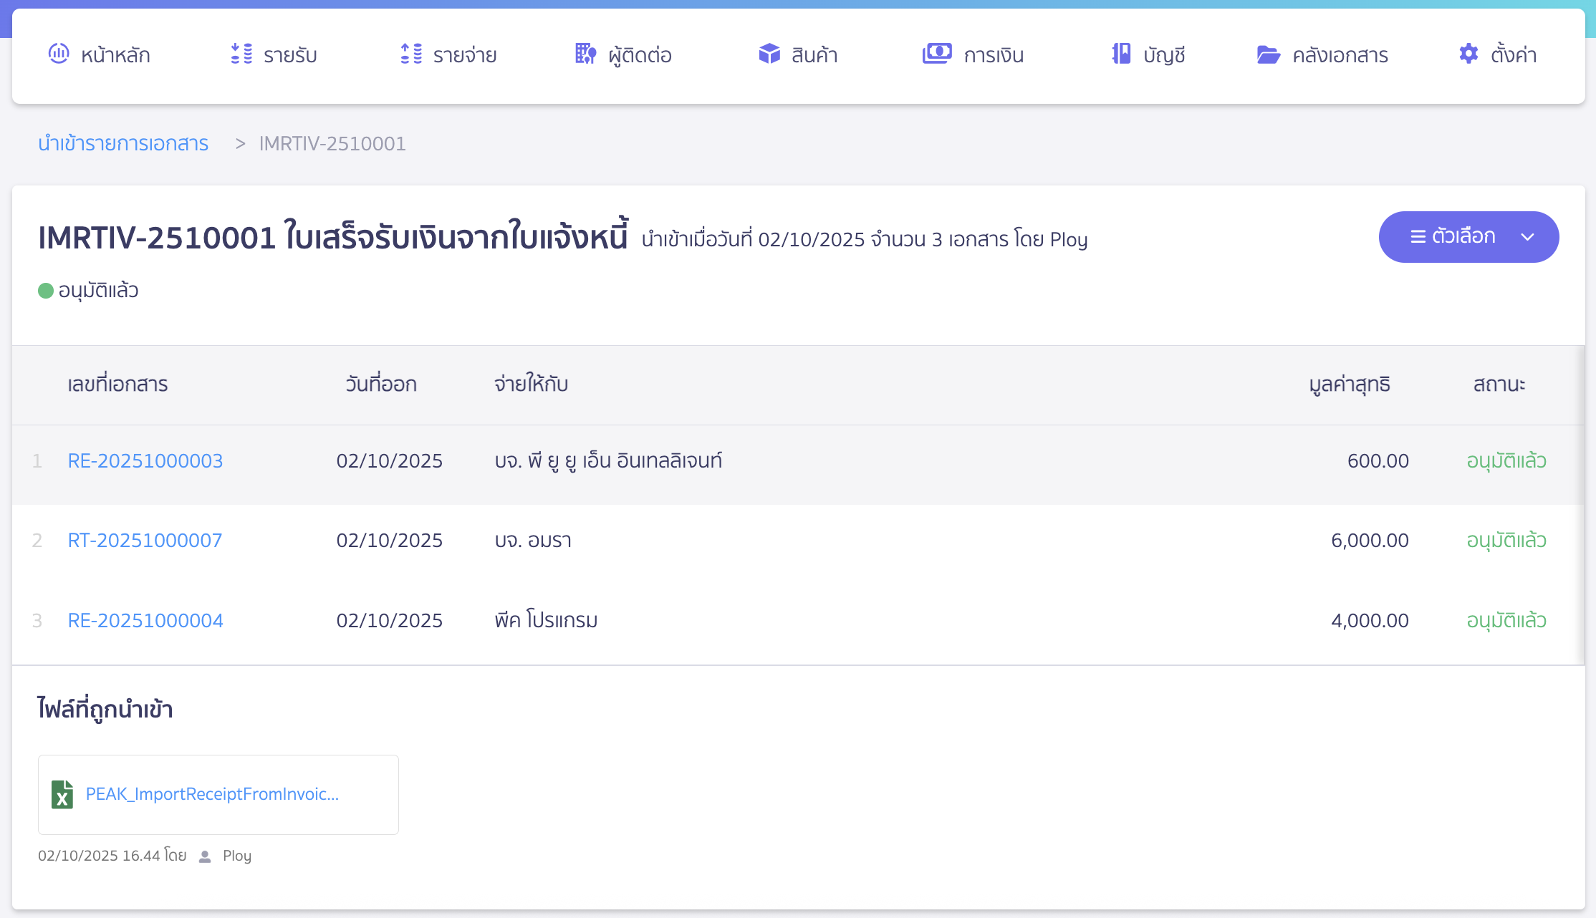Open the PEAK_ImportReceiptFromInvoic file
The width and height of the screenshot is (1596, 918).
(x=212, y=795)
